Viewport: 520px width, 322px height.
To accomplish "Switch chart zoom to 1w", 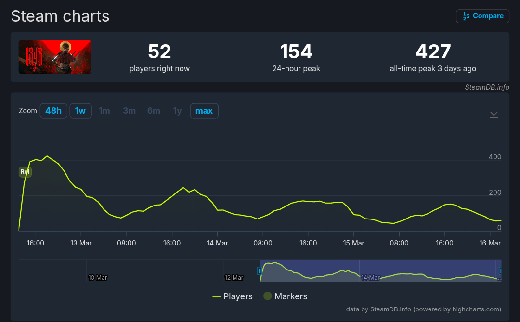I will 80,111.
